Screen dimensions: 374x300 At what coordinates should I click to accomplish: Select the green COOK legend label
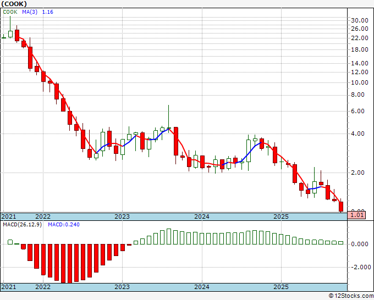(10, 12)
